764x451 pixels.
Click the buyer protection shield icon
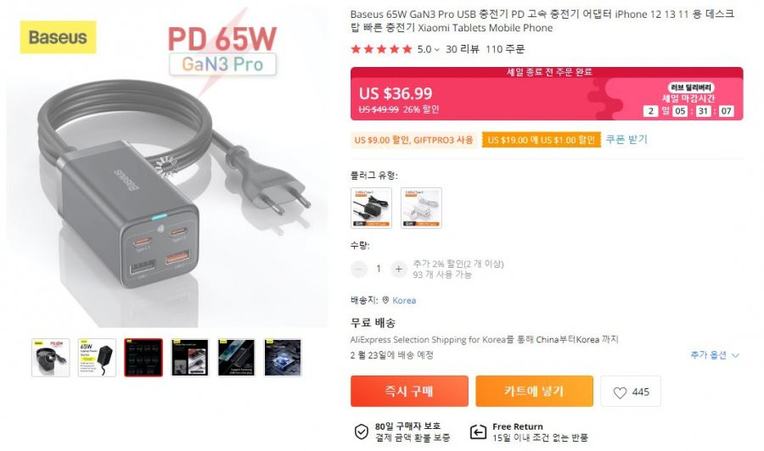[x=361, y=432]
